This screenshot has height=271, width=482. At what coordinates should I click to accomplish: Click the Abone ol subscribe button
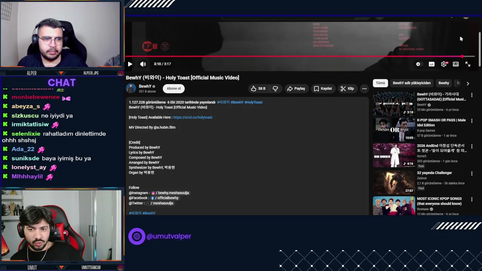pos(174,88)
